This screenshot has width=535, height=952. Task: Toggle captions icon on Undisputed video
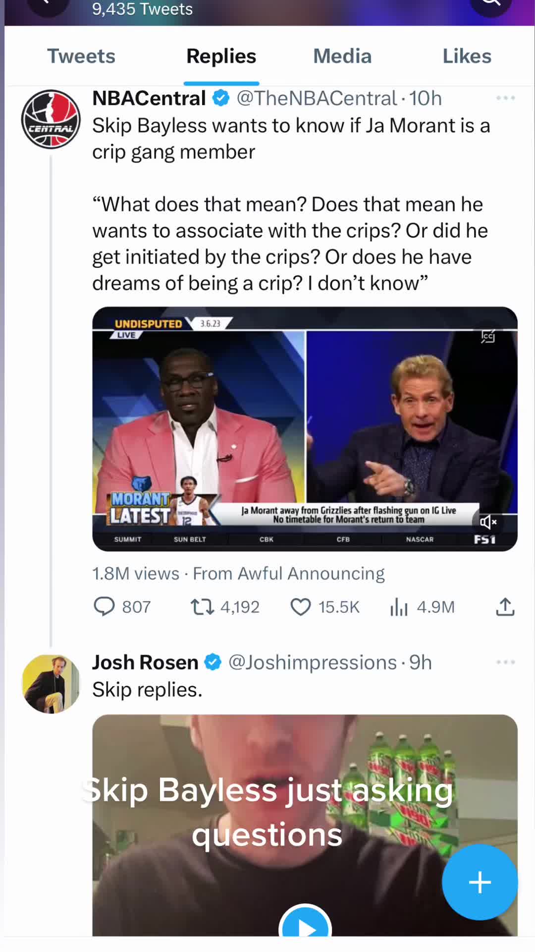pos(488,337)
